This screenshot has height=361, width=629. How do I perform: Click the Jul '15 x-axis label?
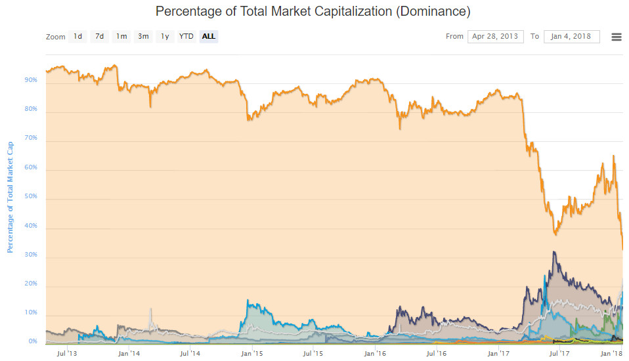313,353
